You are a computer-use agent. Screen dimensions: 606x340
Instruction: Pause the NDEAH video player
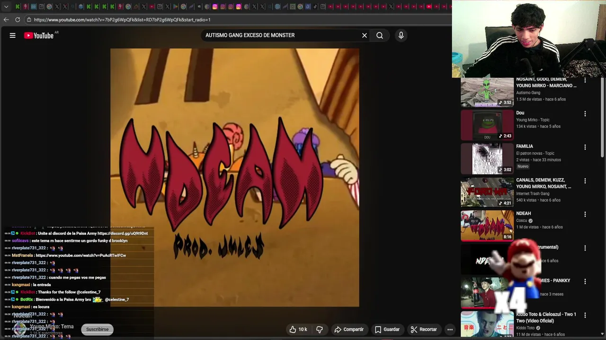click(x=235, y=178)
